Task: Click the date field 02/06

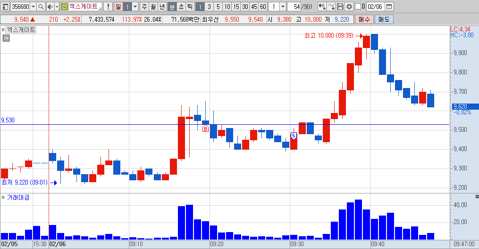Action: click(x=376, y=7)
